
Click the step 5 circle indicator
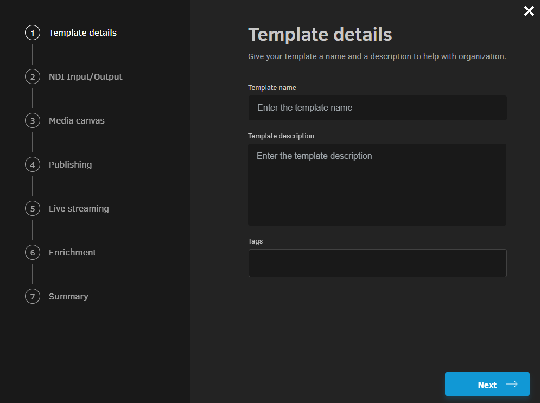32,208
